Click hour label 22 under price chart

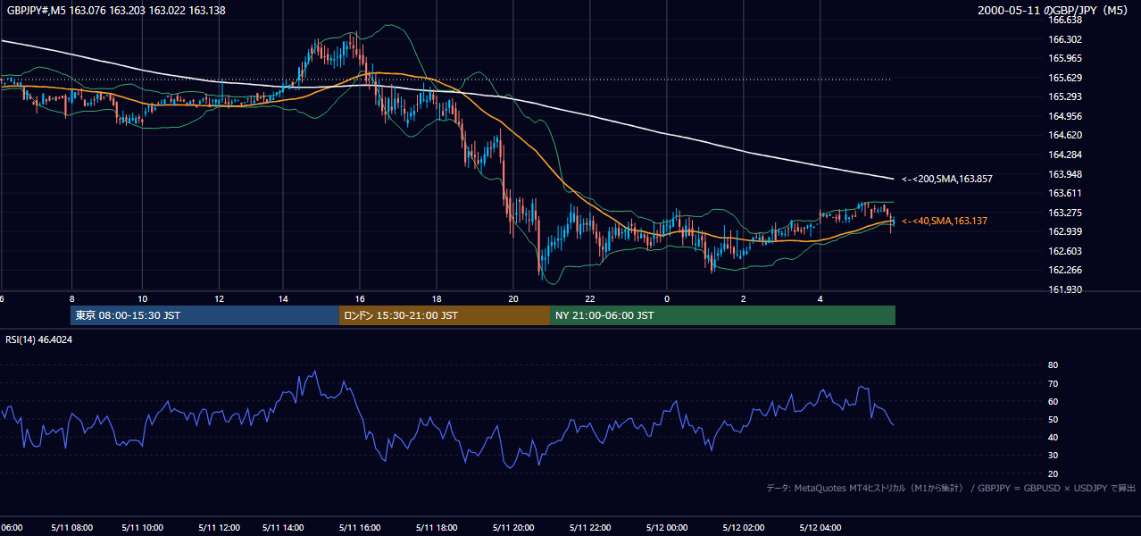[x=590, y=297]
